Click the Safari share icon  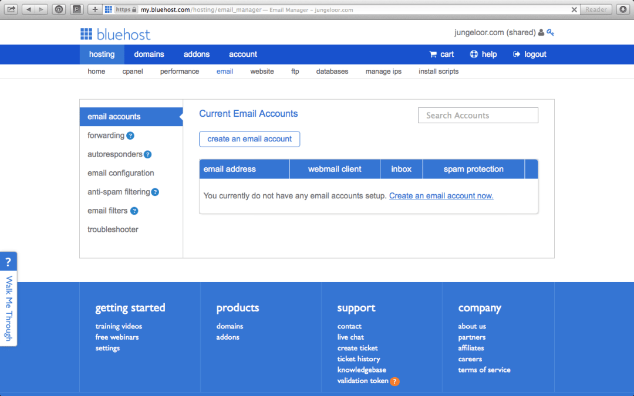[11, 9]
